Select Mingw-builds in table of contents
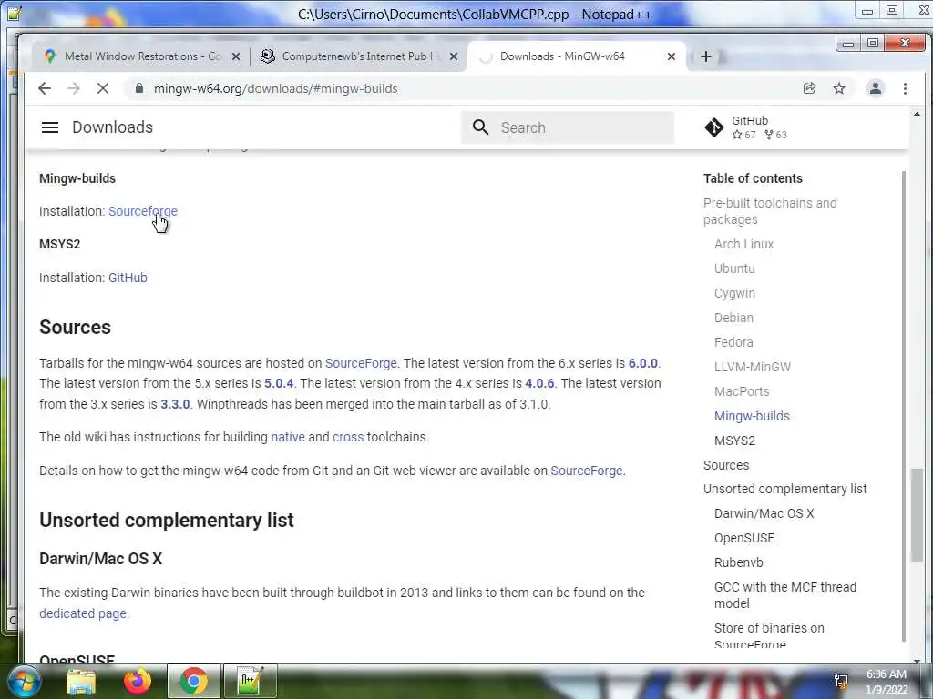This screenshot has width=933, height=699. [x=752, y=416]
